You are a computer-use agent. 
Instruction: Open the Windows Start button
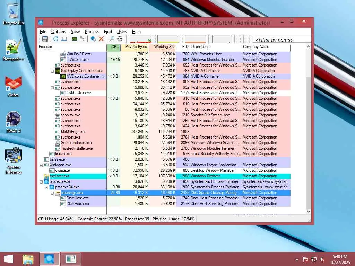[x=9, y=259]
